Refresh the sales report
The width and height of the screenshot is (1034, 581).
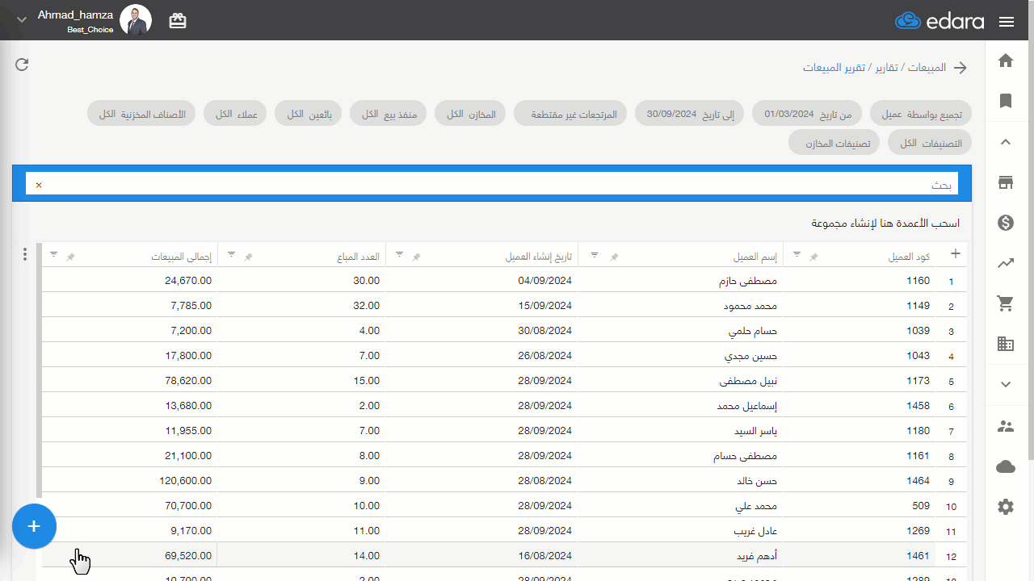pyautogui.click(x=22, y=65)
